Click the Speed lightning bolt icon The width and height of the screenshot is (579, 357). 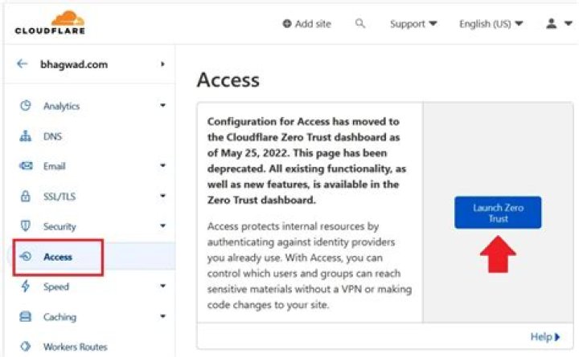tap(25, 286)
